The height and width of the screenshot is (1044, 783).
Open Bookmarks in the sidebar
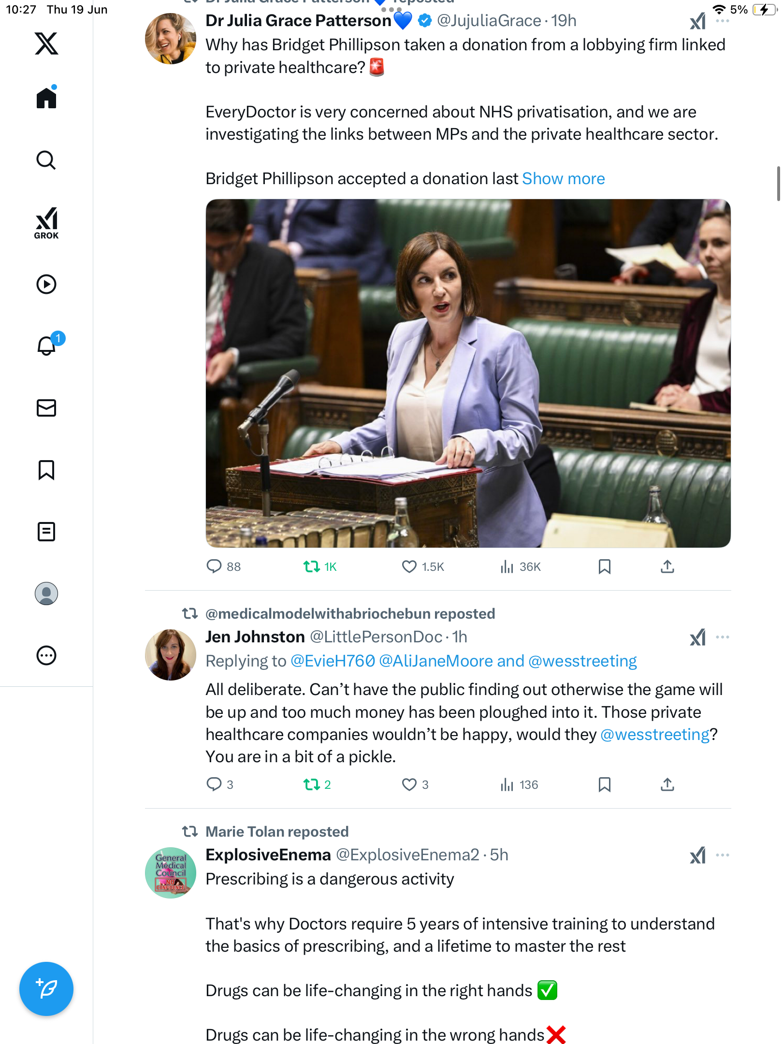click(46, 470)
